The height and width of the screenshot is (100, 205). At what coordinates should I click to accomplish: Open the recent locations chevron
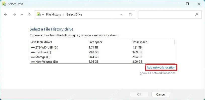coord(22,14)
